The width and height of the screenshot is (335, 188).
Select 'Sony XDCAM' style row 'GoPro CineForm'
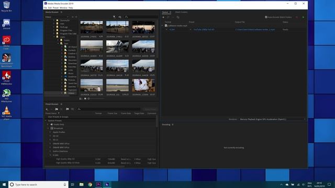click(x=60, y=151)
